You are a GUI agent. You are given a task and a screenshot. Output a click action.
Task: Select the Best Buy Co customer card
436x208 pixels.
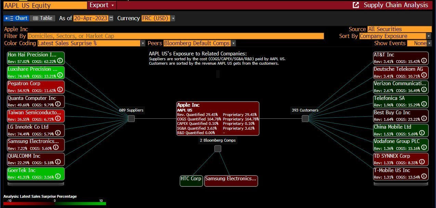[401, 116]
